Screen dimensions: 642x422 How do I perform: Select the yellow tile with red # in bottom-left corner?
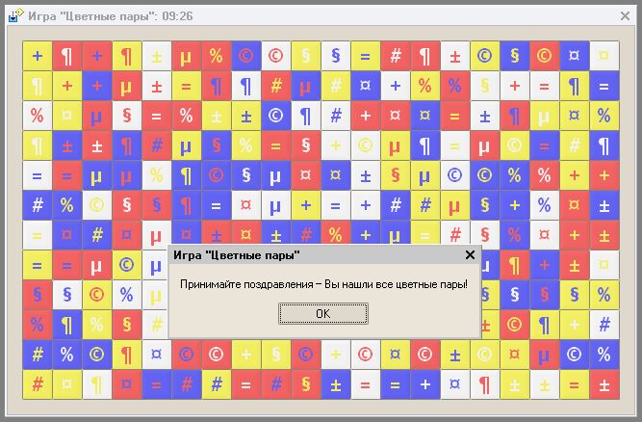click(x=38, y=384)
